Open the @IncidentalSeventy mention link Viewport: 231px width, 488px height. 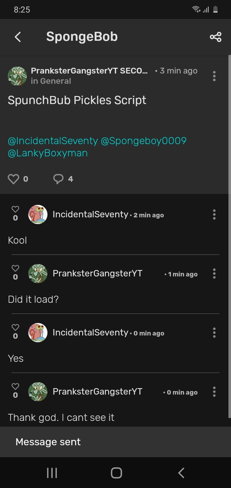click(x=53, y=141)
